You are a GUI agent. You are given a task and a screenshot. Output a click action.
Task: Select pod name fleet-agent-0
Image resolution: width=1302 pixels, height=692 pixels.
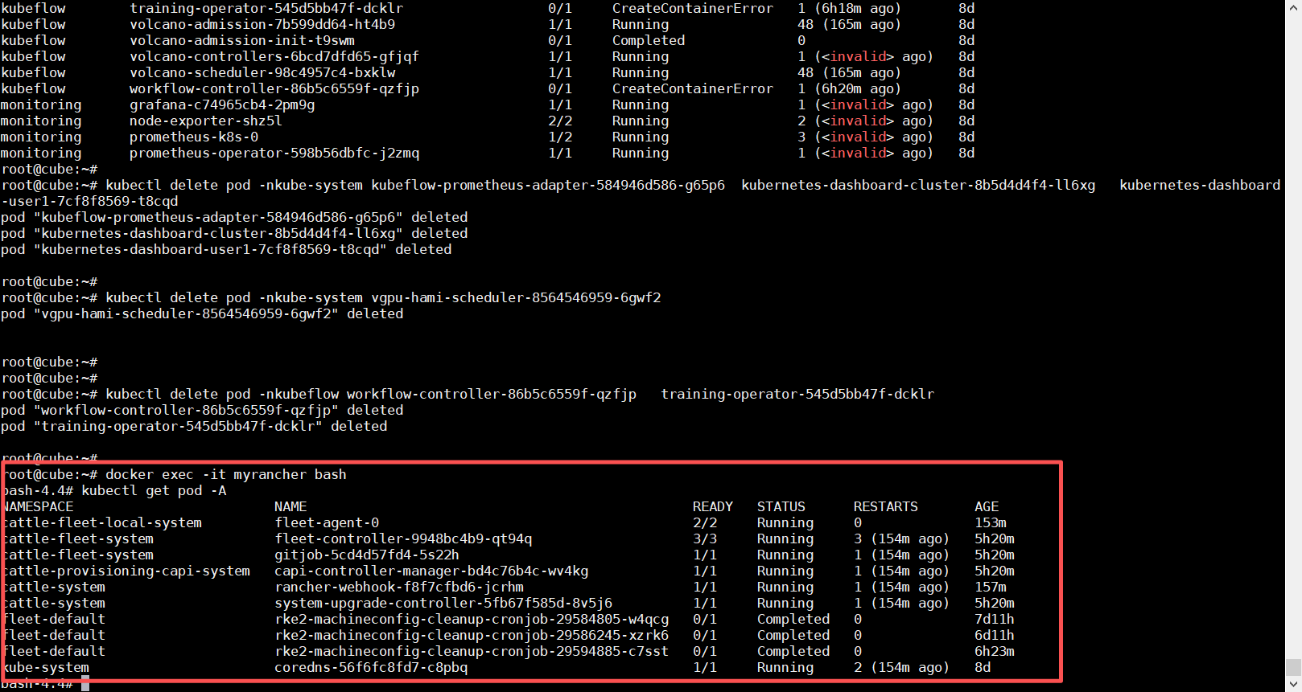pos(327,522)
